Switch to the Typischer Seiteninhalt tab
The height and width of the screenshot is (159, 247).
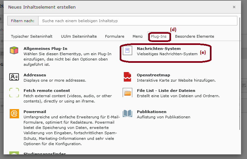(x=31, y=36)
